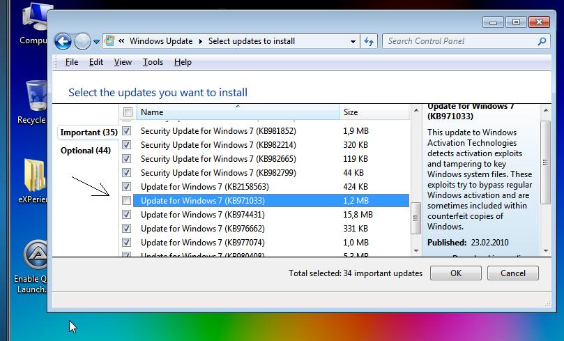The height and width of the screenshot is (341, 564).
Task: Click the search magnifier icon
Action: coord(542,41)
